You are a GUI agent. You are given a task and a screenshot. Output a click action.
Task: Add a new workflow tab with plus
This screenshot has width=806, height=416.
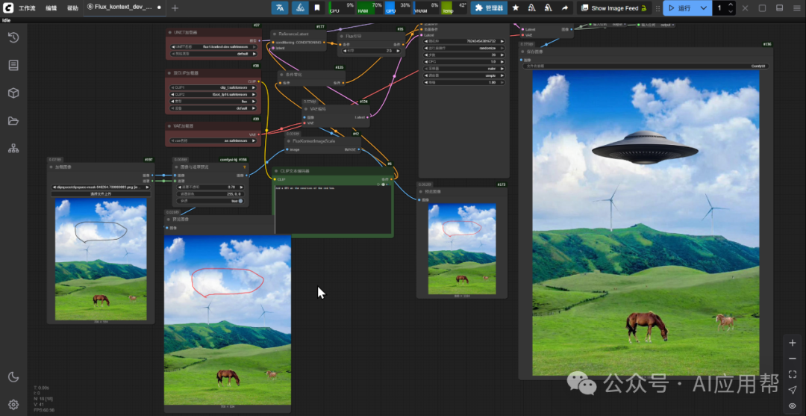175,7
